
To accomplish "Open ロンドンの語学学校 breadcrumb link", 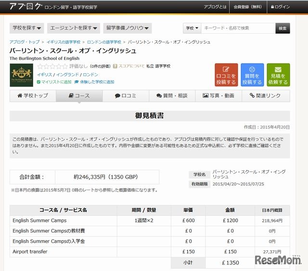I will coord(104,42).
